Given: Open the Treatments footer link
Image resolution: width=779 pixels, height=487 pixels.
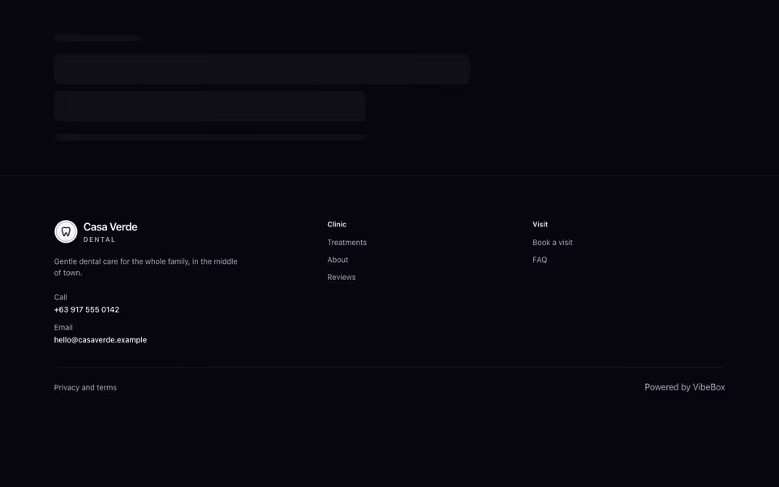Looking at the screenshot, I should point(346,243).
